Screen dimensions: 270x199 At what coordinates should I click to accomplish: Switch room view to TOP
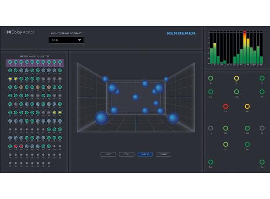coord(127,154)
